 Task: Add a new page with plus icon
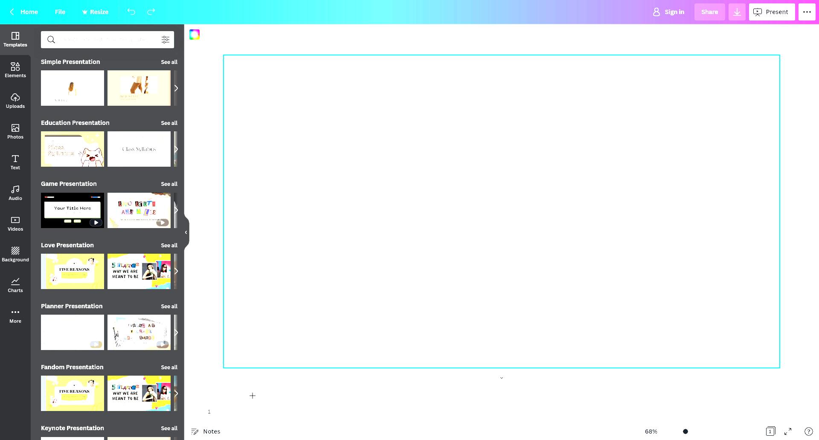tap(253, 396)
